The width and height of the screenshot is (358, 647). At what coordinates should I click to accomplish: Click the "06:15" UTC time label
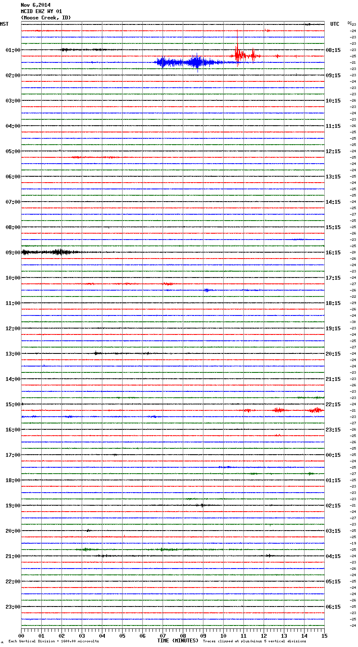(333, 607)
